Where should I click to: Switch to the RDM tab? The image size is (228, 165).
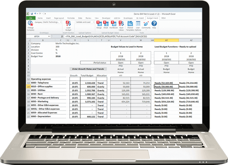tap(163, 18)
